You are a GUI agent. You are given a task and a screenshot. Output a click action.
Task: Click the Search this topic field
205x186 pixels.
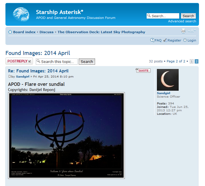click(57, 62)
